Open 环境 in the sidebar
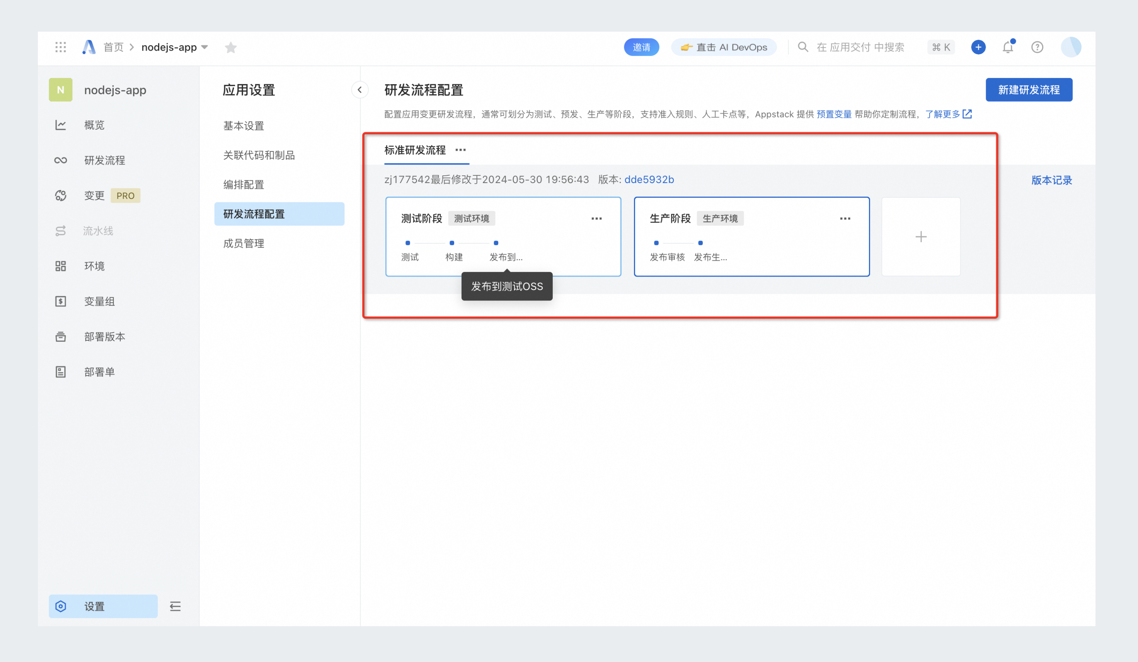 click(94, 266)
